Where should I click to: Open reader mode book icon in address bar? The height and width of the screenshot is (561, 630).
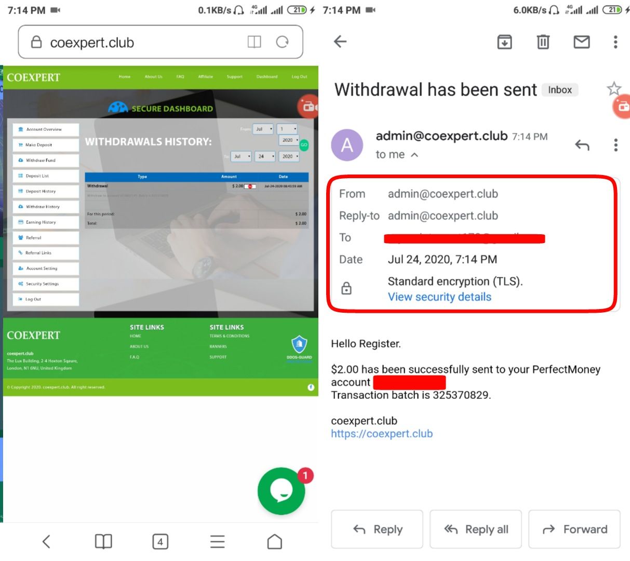click(254, 42)
